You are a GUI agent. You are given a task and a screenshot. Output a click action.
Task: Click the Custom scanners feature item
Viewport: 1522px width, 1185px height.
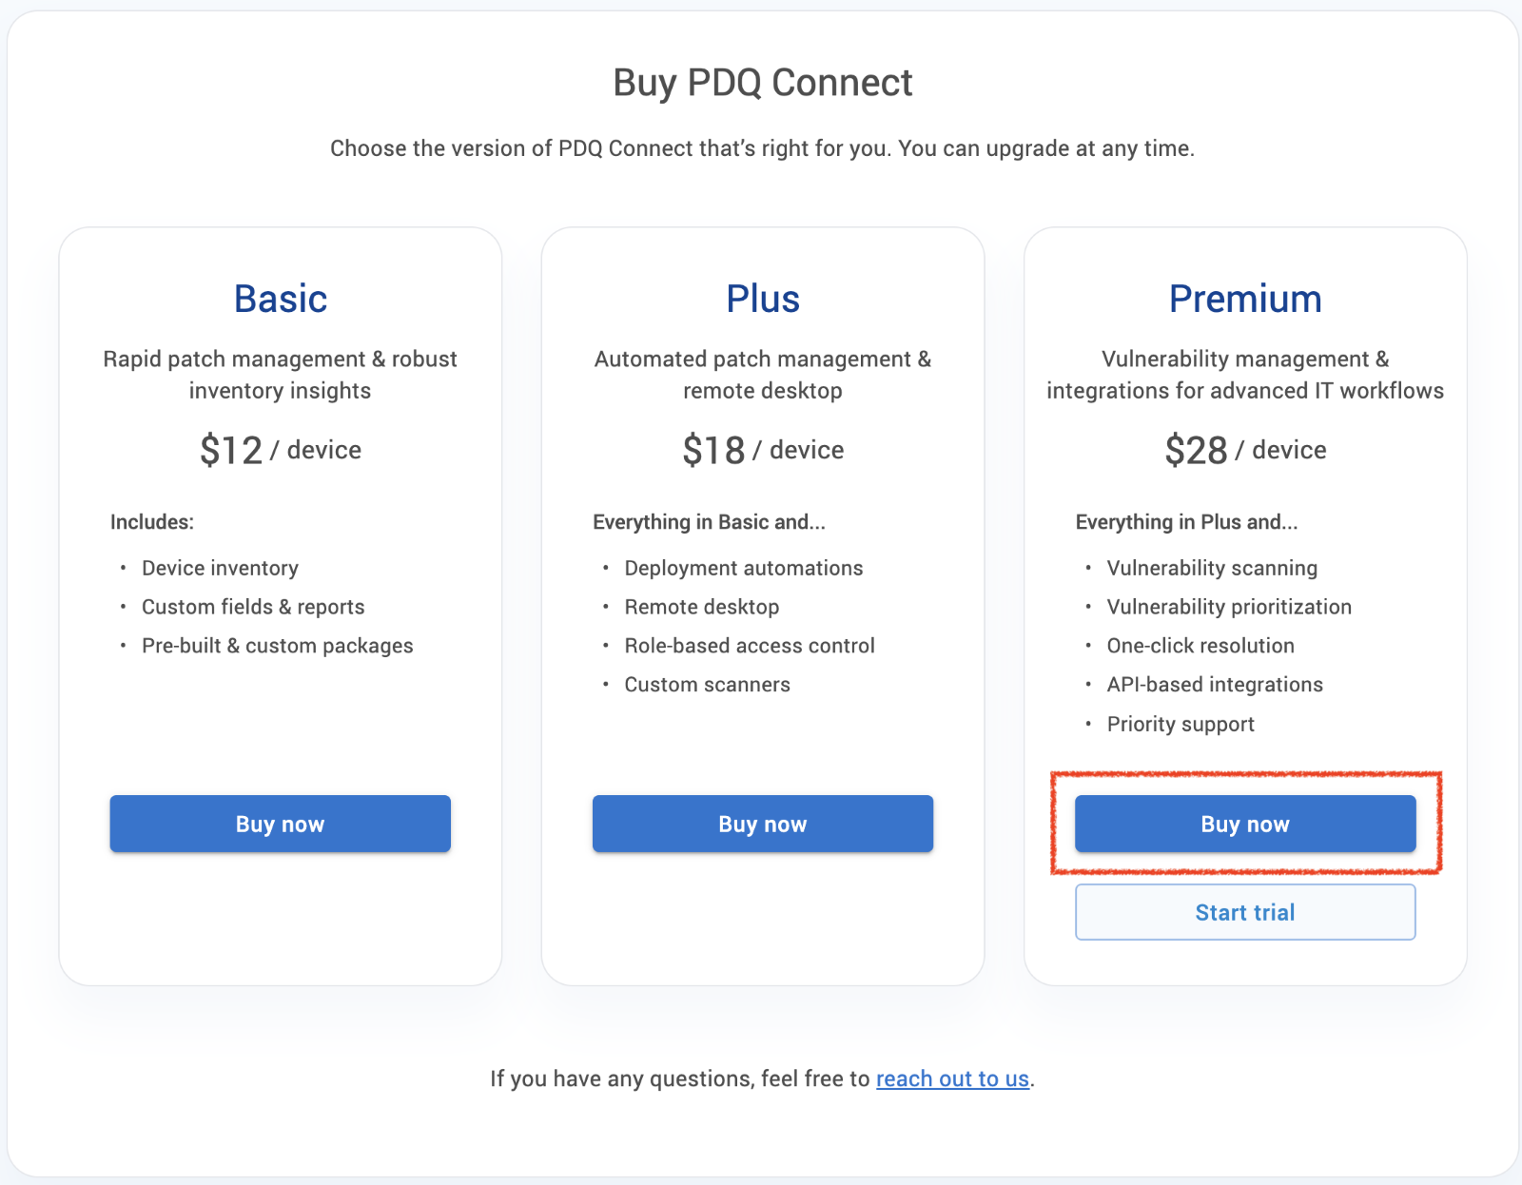[707, 685]
